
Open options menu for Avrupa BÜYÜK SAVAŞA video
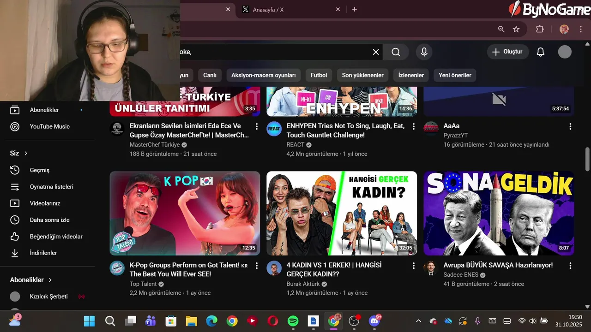[x=570, y=266]
